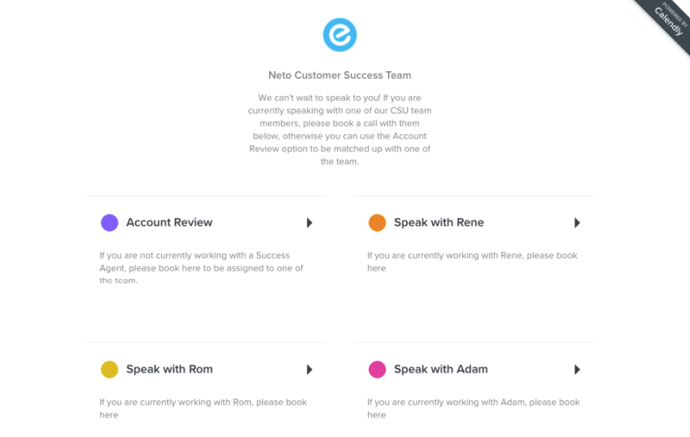Click the purple Account Review dot
This screenshot has width=690, height=437.
109,223
